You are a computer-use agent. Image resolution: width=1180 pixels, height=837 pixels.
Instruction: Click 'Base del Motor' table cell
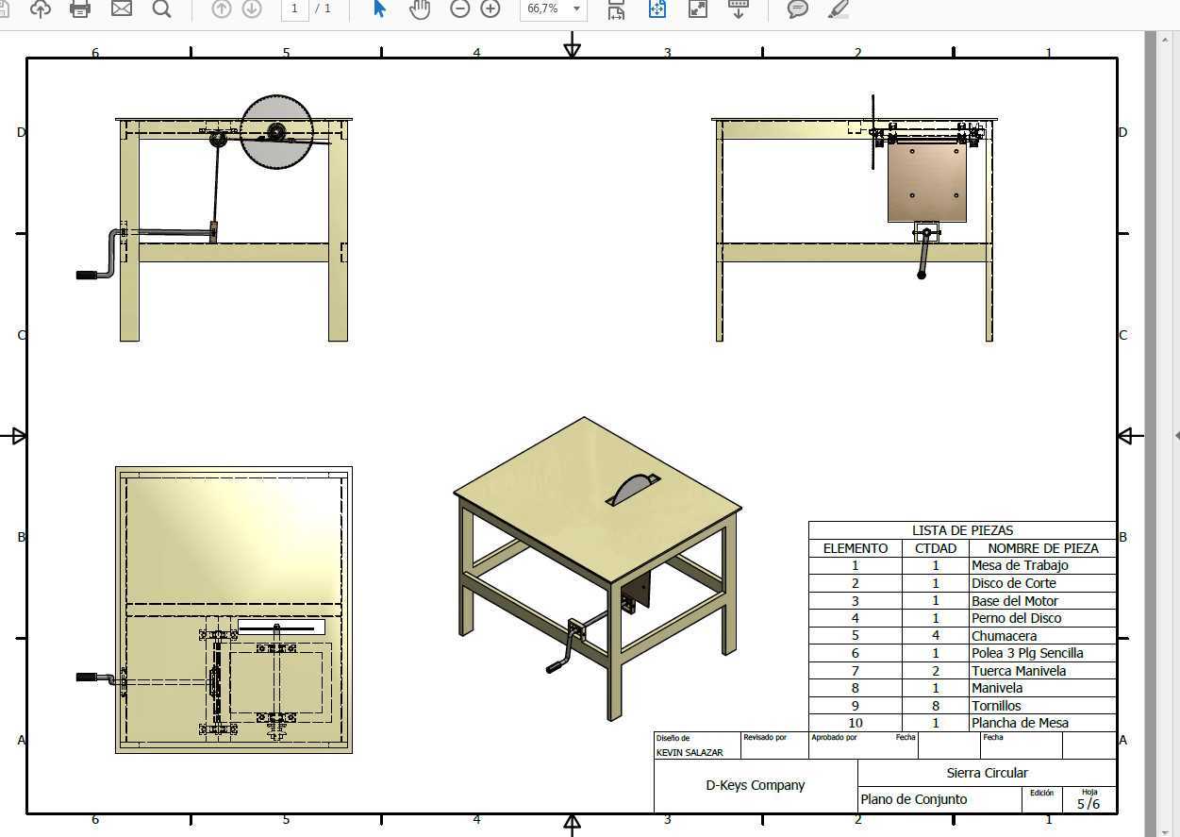(1015, 601)
